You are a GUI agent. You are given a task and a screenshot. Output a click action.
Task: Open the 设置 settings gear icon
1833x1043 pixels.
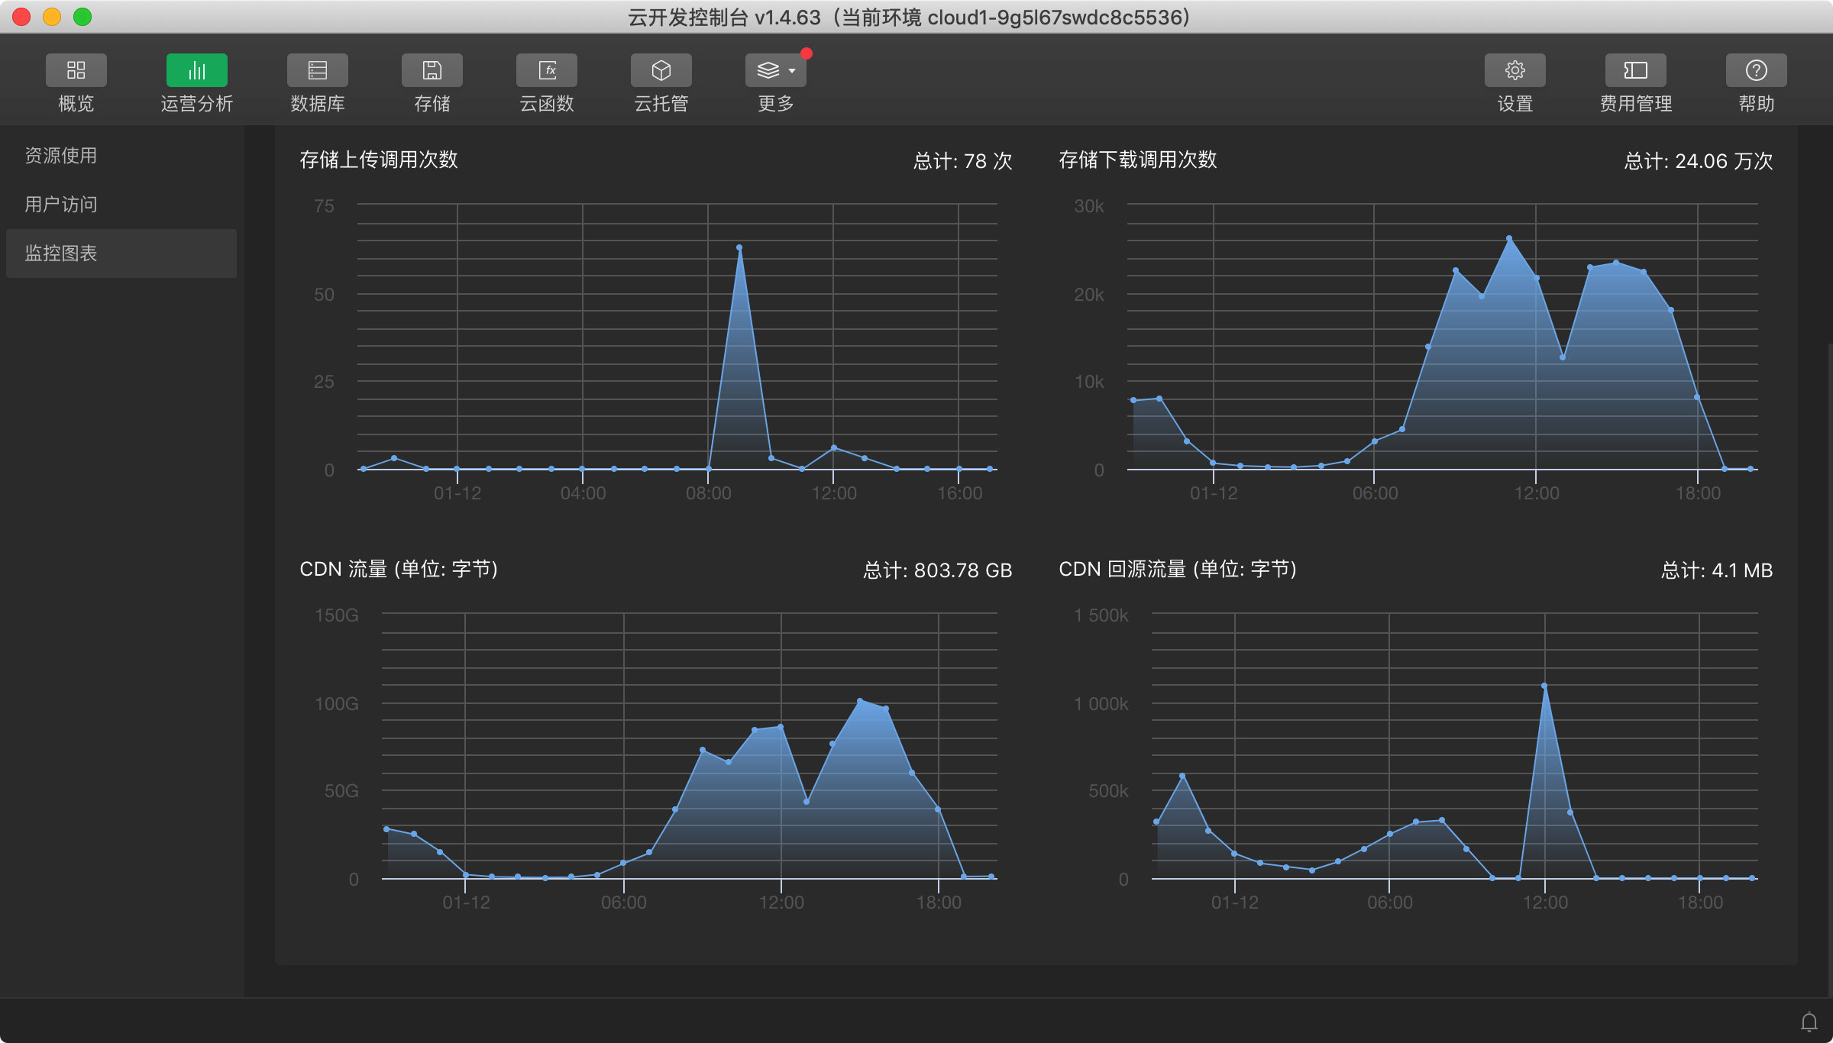(1515, 70)
